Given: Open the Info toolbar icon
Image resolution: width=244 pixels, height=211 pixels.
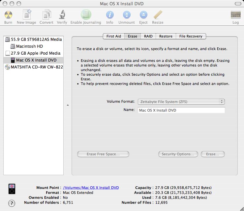Looking at the screenshot, I should coord(110,15).
